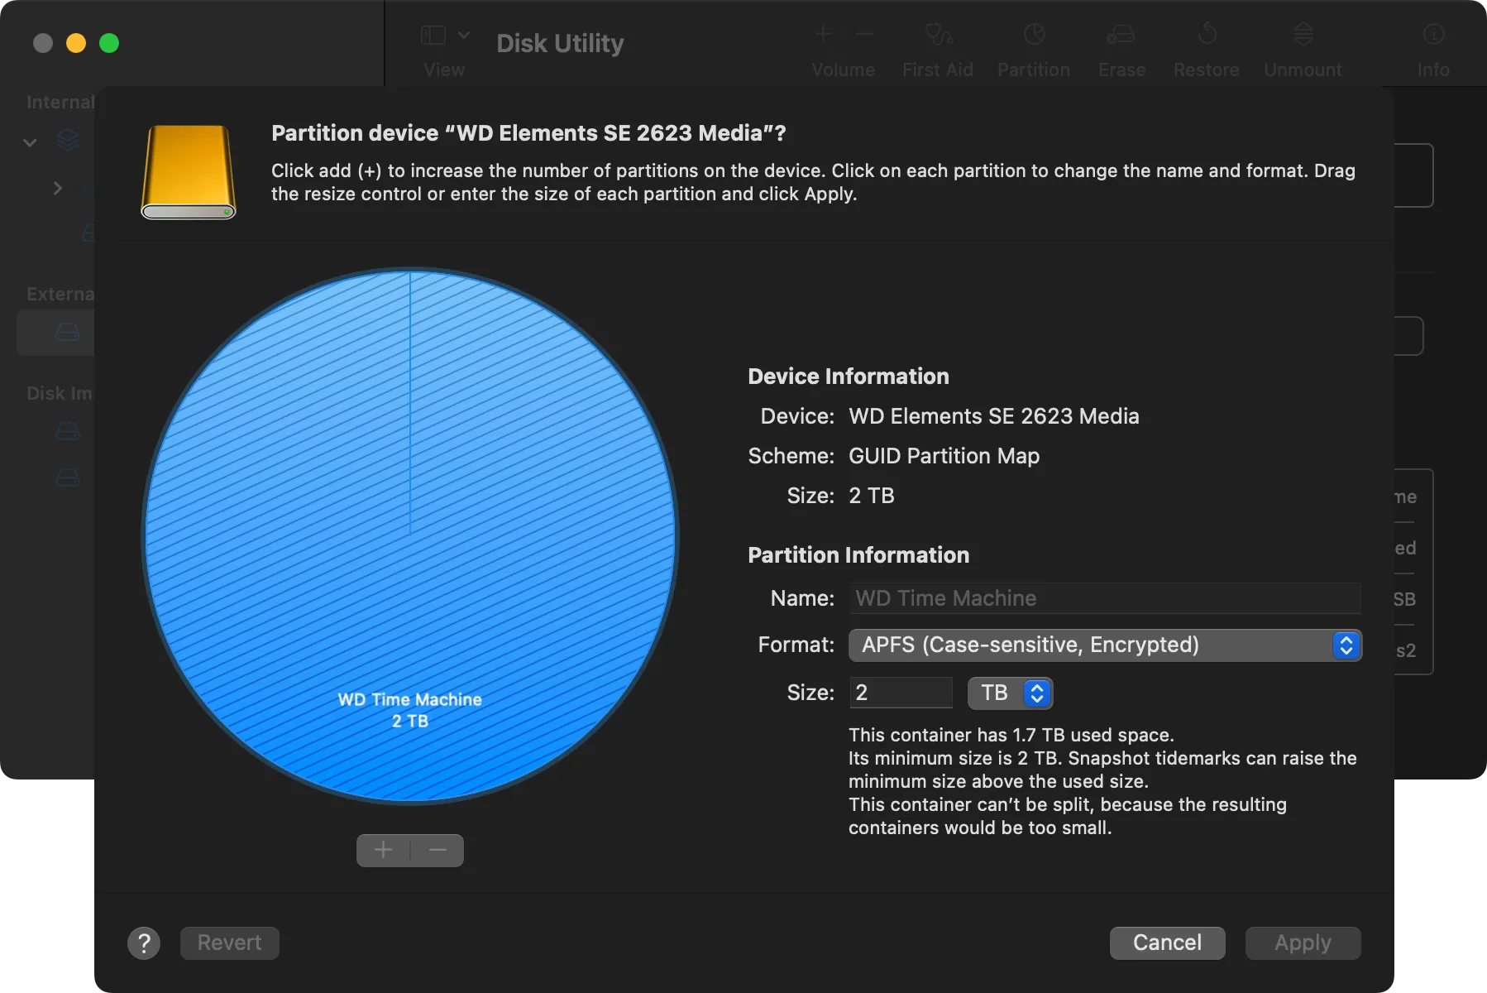This screenshot has height=993, width=1487.
Task: Apply the partition changes
Action: click(1302, 943)
